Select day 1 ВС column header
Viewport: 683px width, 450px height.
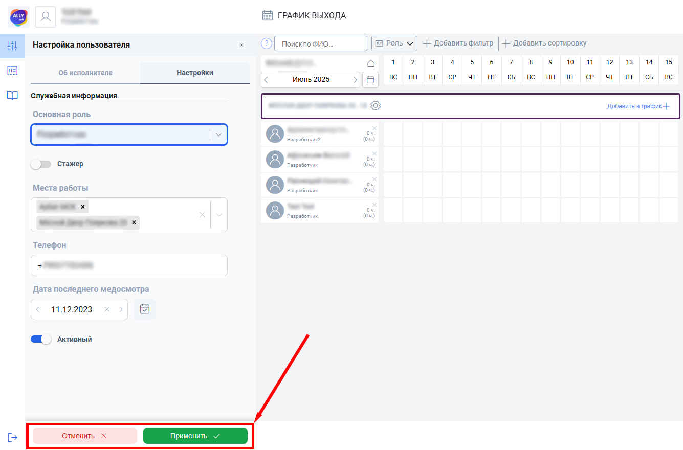click(393, 70)
